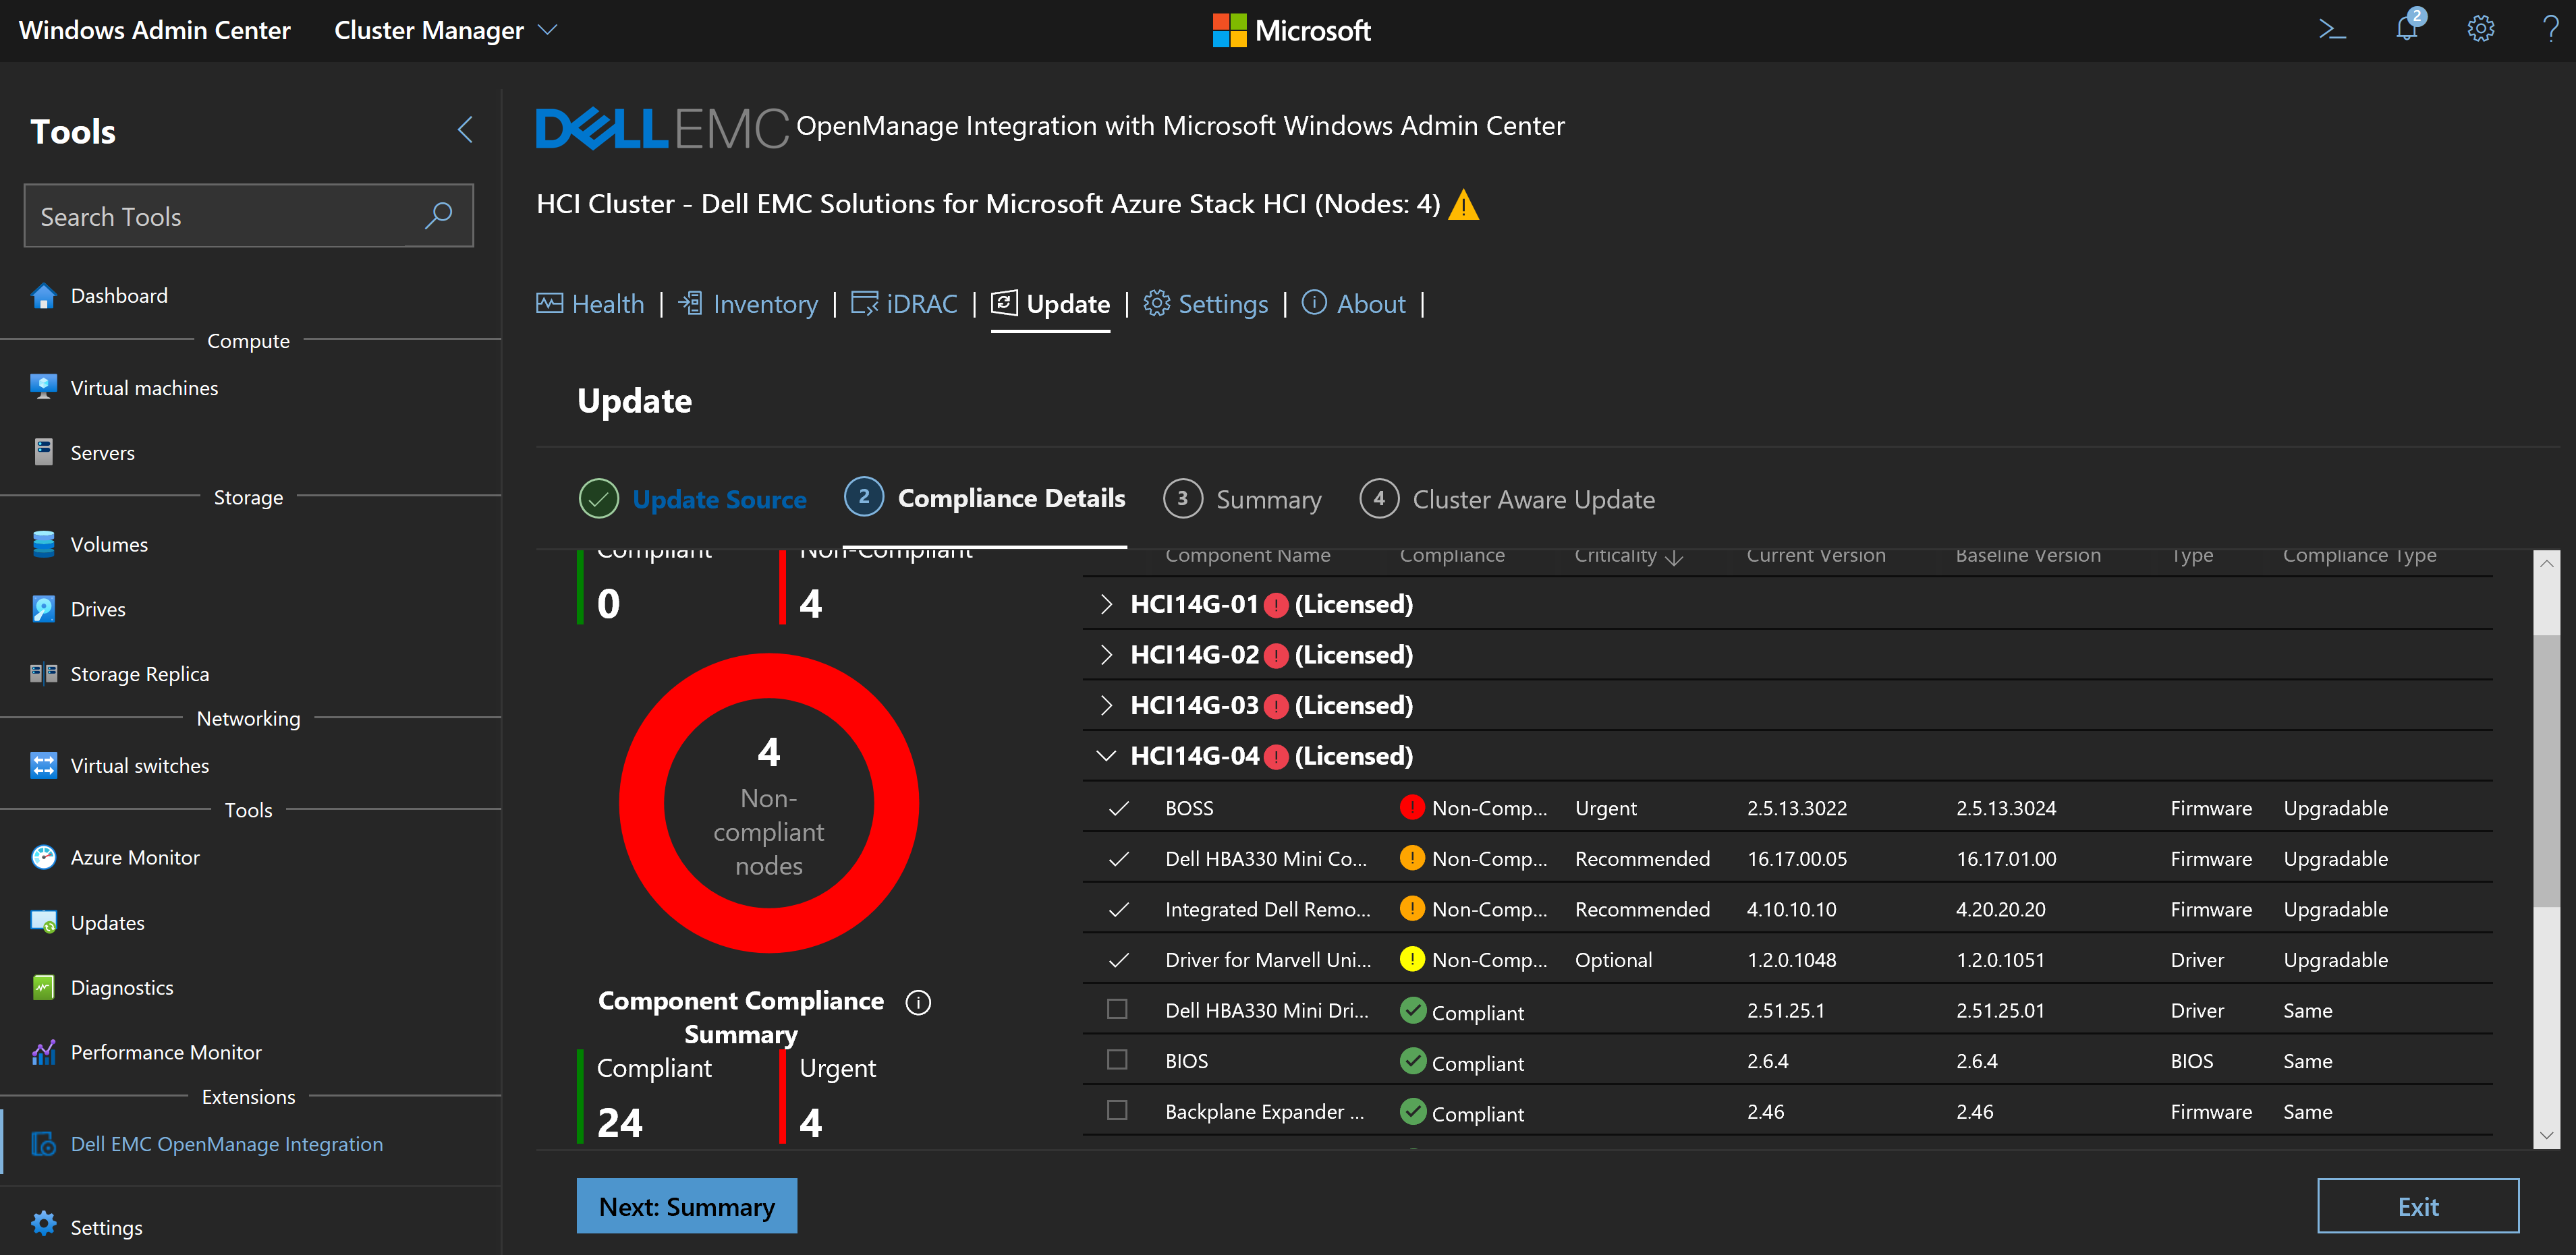Image resolution: width=2576 pixels, height=1255 pixels.
Task: Open the Servers tool
Action: click(x=102, y=453)
